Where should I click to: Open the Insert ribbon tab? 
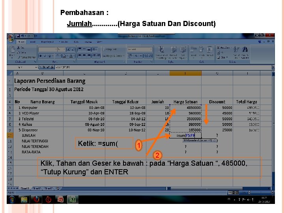[33, 42]
